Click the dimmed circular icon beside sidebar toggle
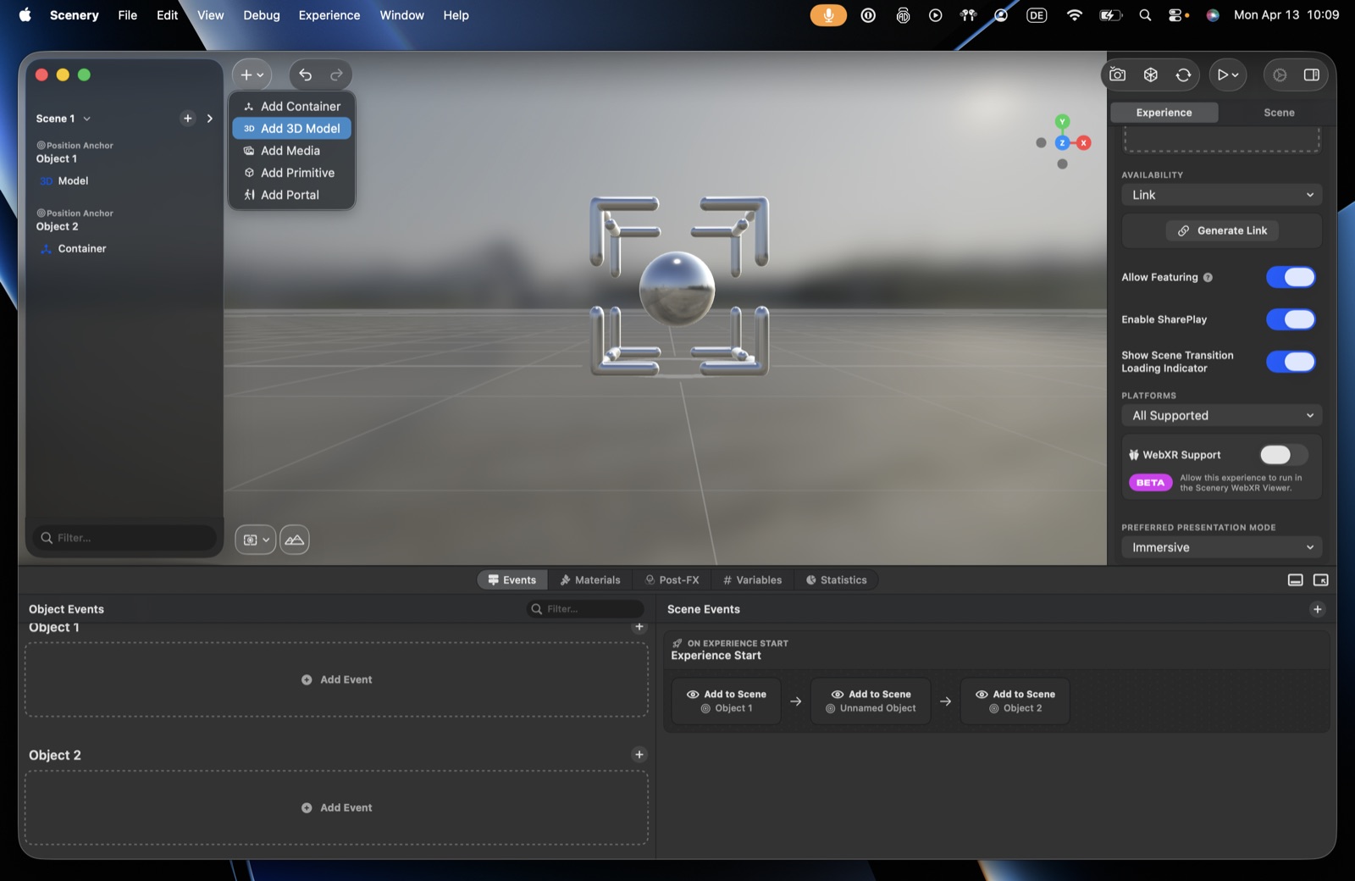Viewport: 1355px width, 881px height. [1280, 75]
